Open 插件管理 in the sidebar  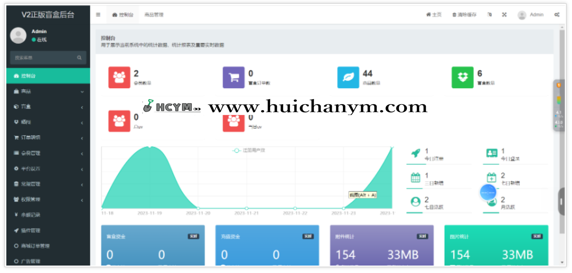point(31,231)
